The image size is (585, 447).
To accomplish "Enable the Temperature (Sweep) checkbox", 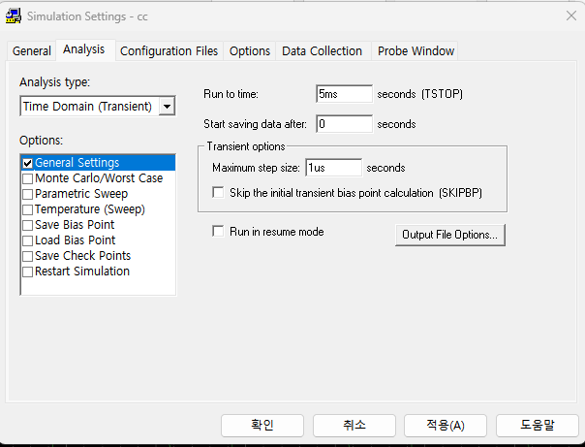I will tap(28, 209).
